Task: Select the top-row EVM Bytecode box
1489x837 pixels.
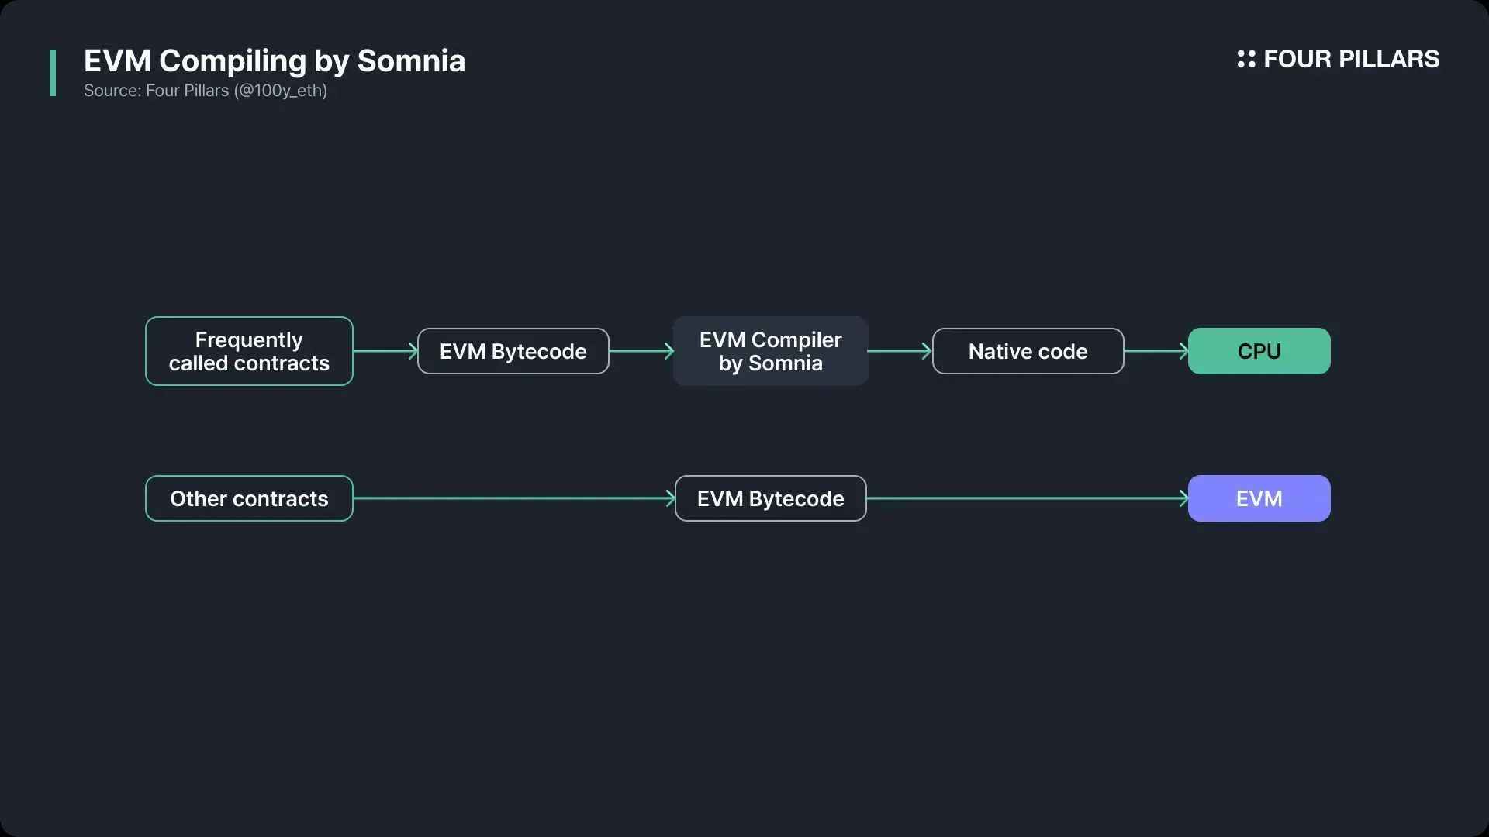Action: [x=513, y=351]
